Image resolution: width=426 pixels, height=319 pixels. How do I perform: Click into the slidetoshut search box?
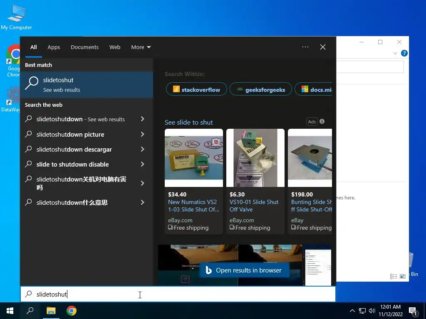[x=178, y=294]
